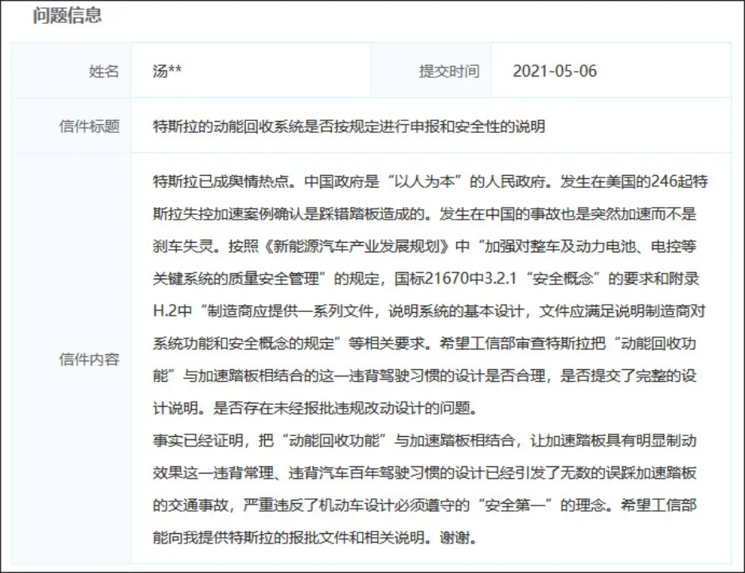745x573 pixels.
Task: Click the date 2021-05-06
Action: (555, 72)
